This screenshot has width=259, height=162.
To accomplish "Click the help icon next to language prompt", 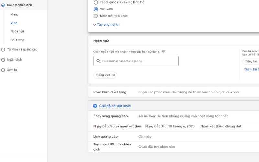I will pyautogui.click(x=163, y=51).
